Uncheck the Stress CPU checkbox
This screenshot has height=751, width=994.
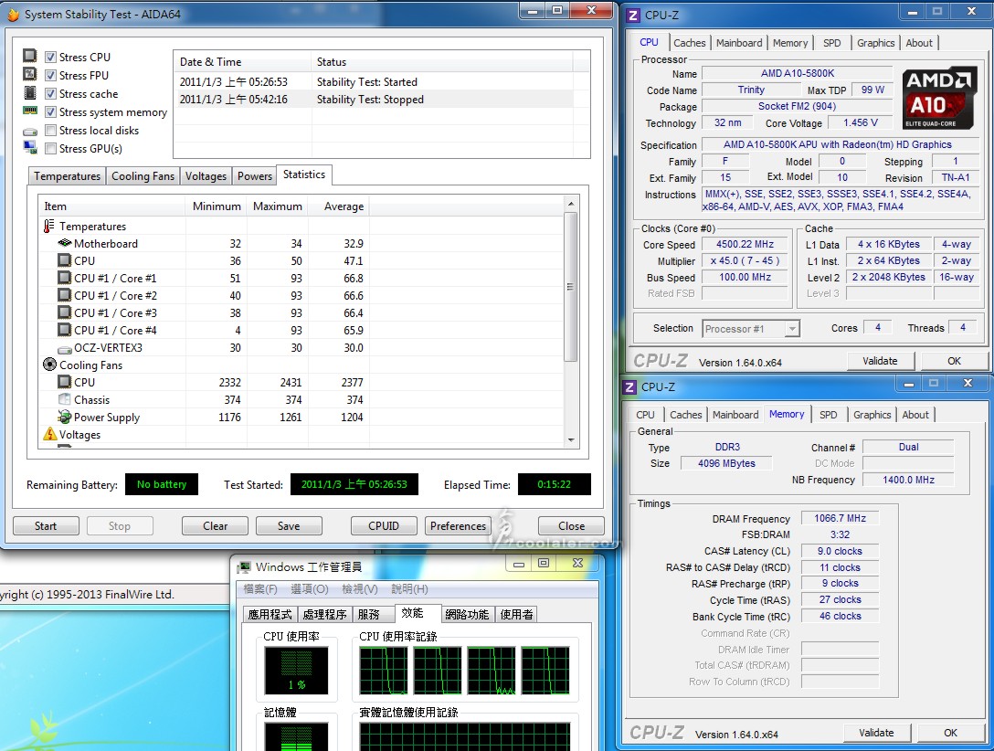tap(51, 57)
